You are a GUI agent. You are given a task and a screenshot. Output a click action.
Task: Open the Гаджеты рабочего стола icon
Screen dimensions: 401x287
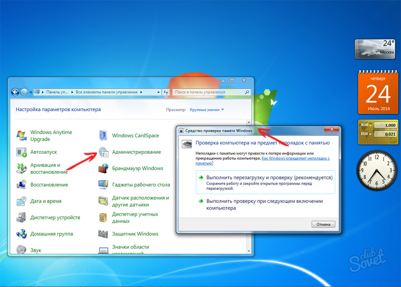coord(103,185)
